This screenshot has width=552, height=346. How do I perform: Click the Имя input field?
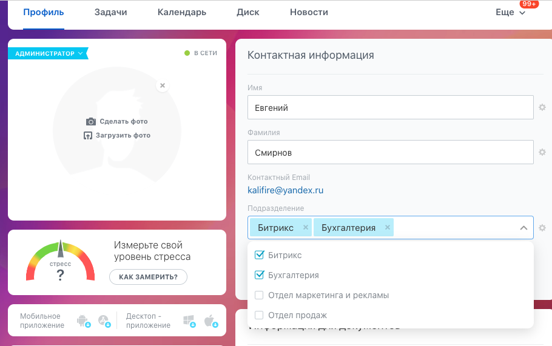point(391,107)
